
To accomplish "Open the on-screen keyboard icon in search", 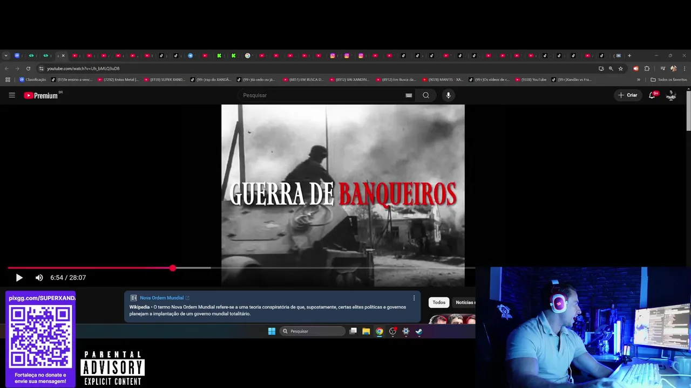I will tap(409, 95).
